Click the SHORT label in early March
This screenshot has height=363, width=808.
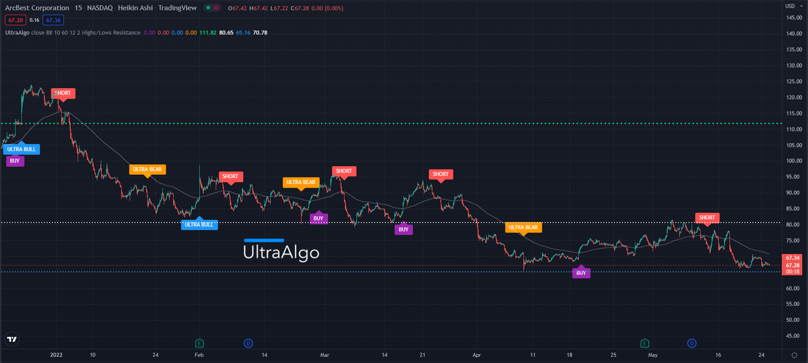coord(343,171)
